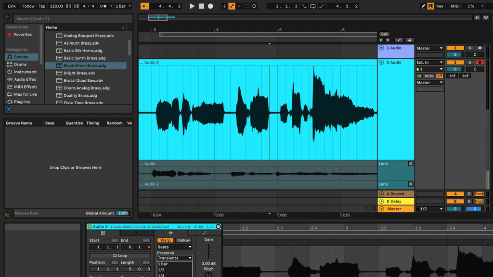This screenshot has height=277, width=493.
Task: Open the Warp mode dropdown showing Beats
Action: pyautogui.click(x=174, y=247)
